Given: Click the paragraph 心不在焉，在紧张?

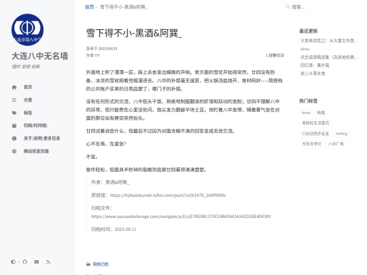Looking at the screenshot, I should click(106, 144).
